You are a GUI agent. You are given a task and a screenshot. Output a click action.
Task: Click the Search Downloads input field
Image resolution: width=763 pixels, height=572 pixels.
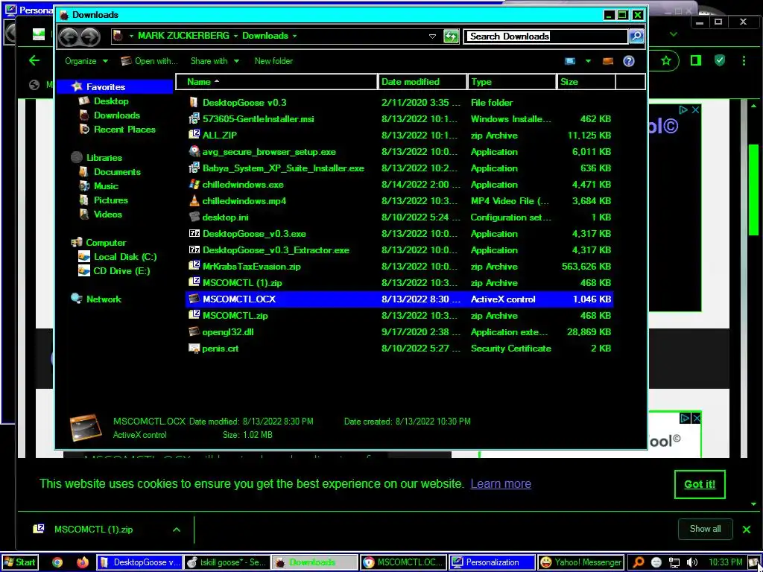click(545, 36)
